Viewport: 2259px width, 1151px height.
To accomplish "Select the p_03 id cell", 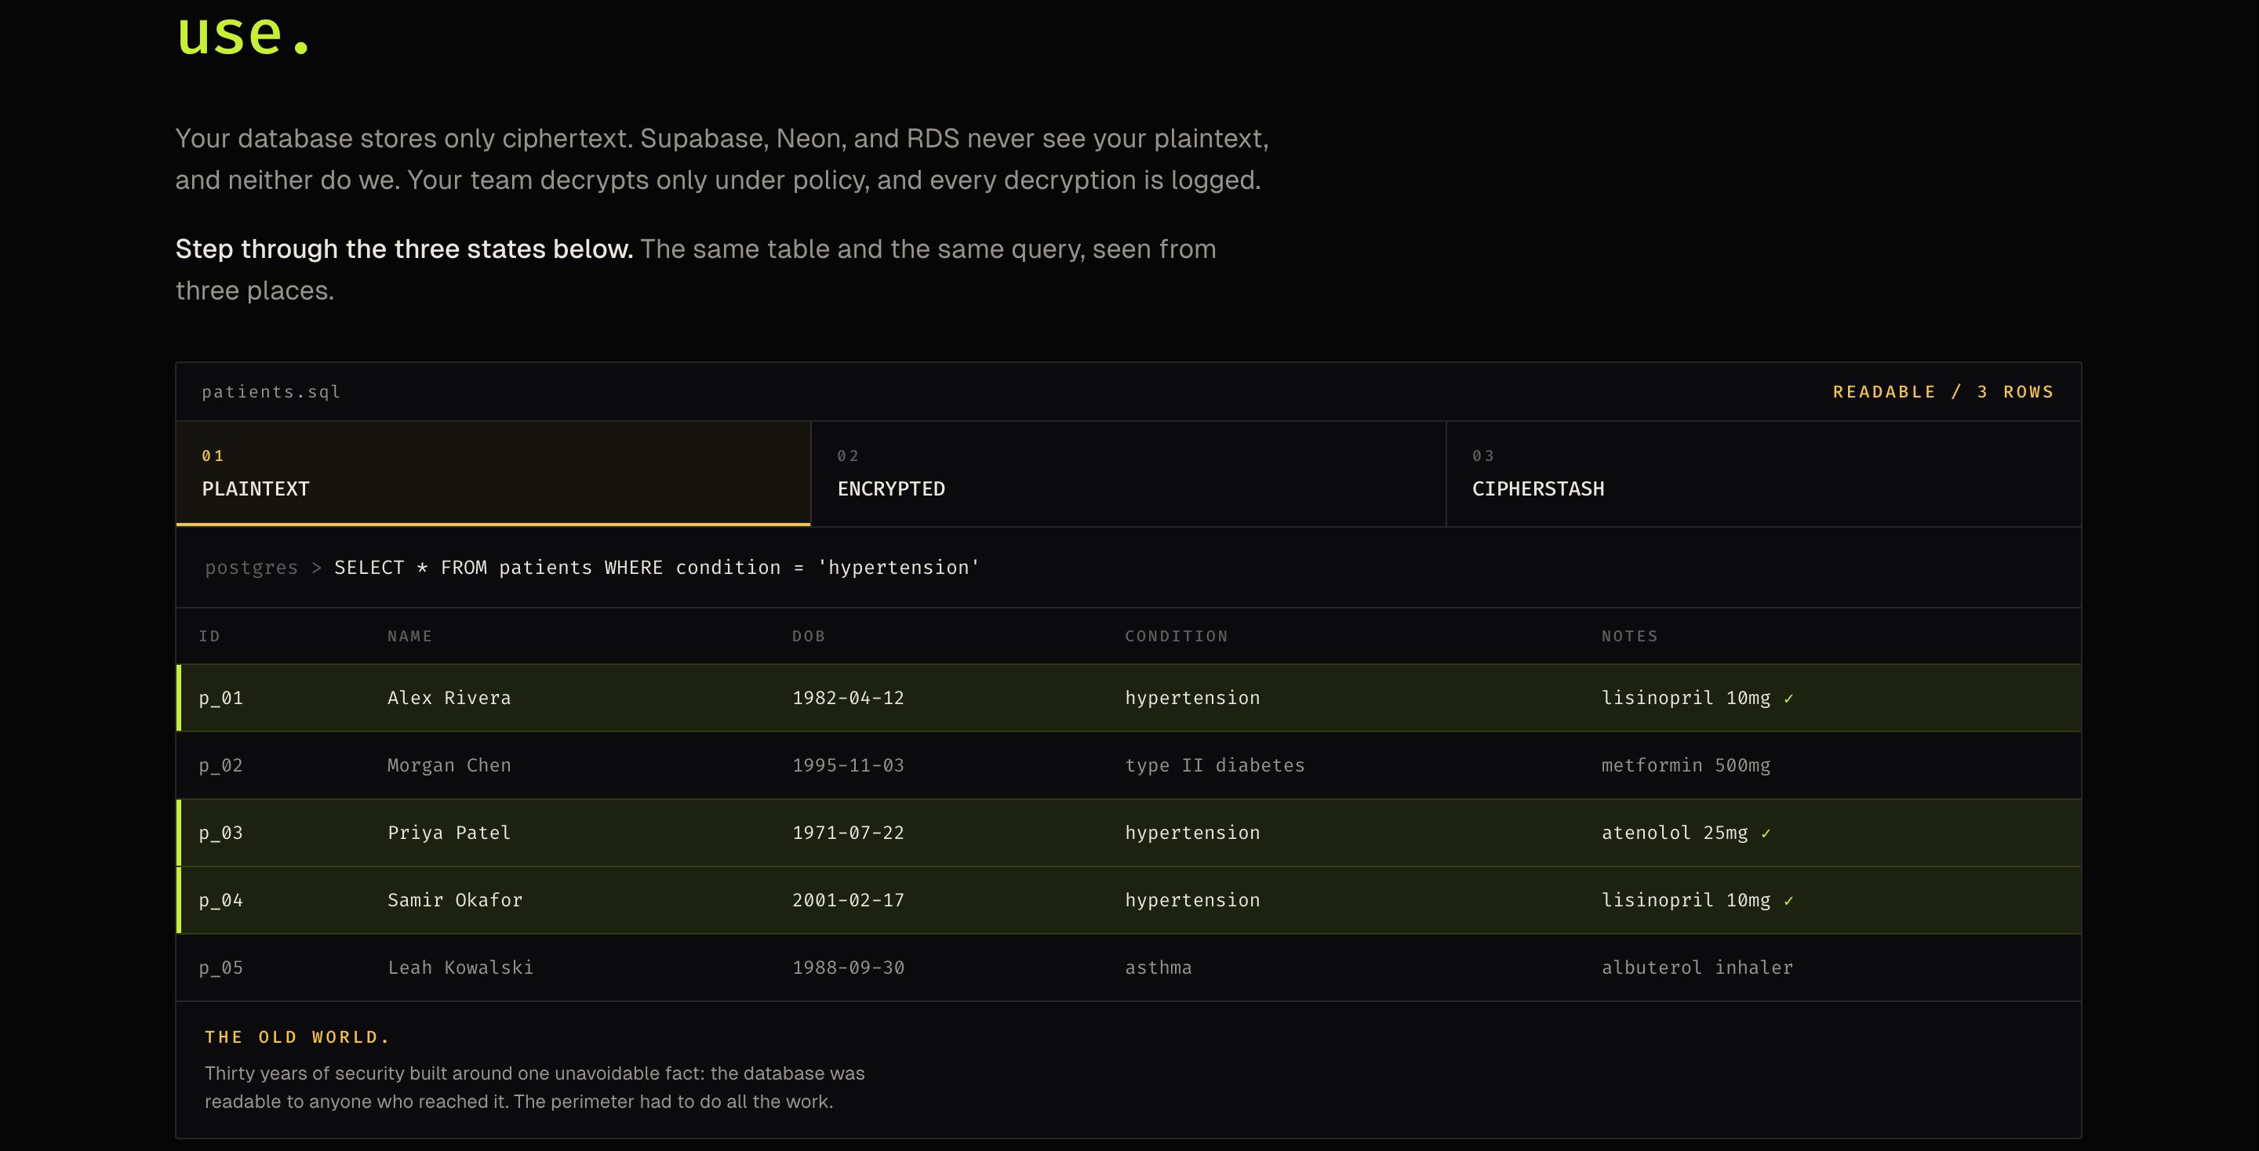I will coord(221,833).
